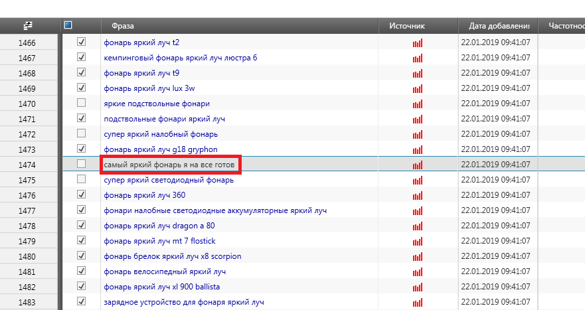Select row number 1483
The image size is (585, 310).
(x=27, y=303)
